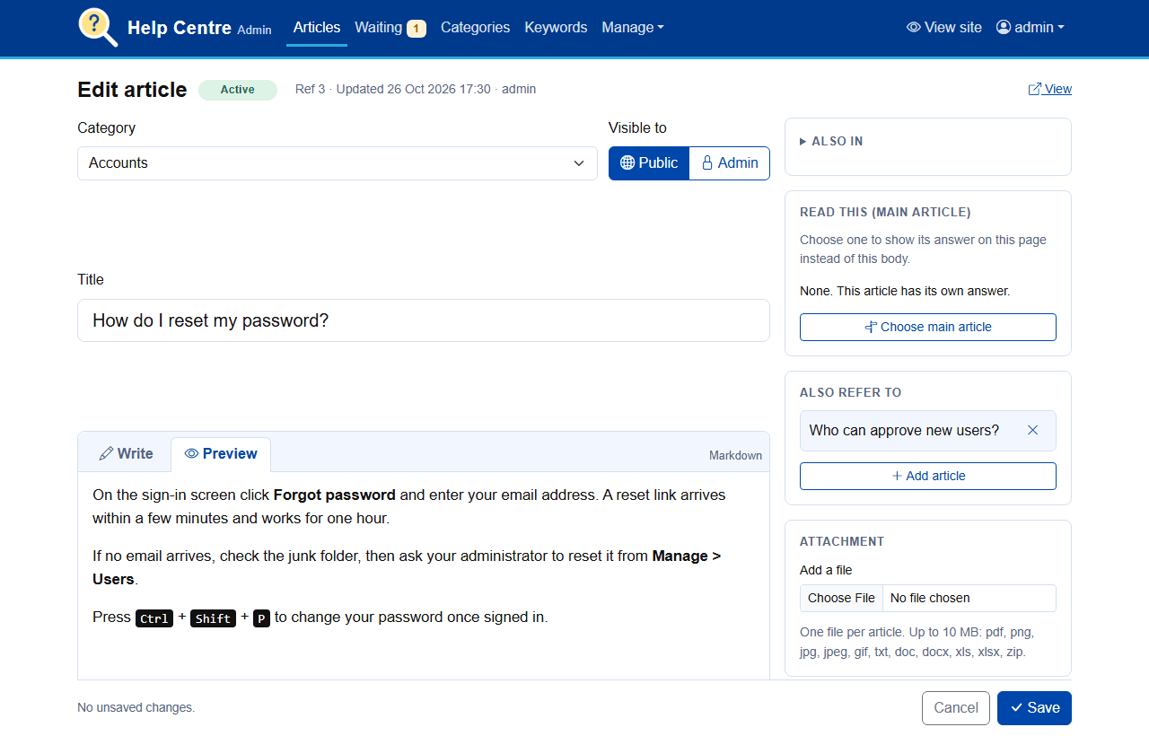Screen dimensions: 1149x736
Task: Click the Markdown label
Action: click(735, 456)
